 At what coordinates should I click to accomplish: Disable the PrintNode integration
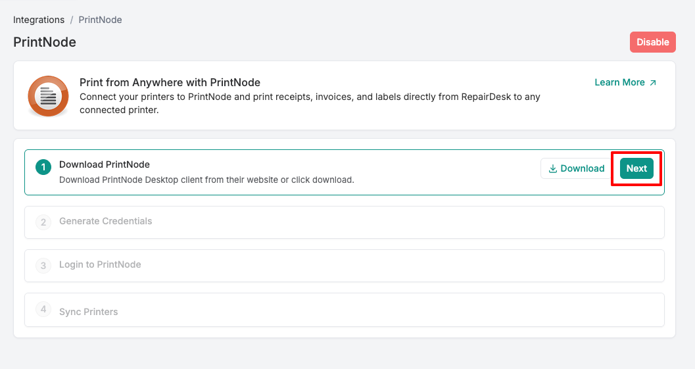click(x=652, y=42)
